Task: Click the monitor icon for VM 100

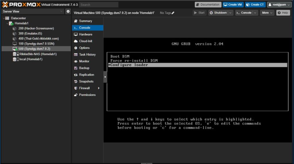Action: tap(15, 44)
